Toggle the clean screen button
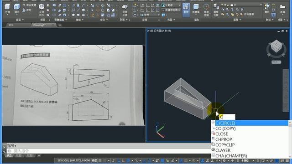Viewport: 292px width, 164px height. [282, 160]
